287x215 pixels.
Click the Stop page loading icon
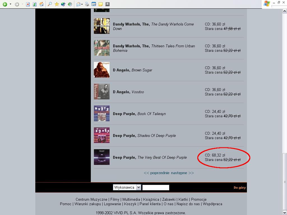tap(28, 4)
